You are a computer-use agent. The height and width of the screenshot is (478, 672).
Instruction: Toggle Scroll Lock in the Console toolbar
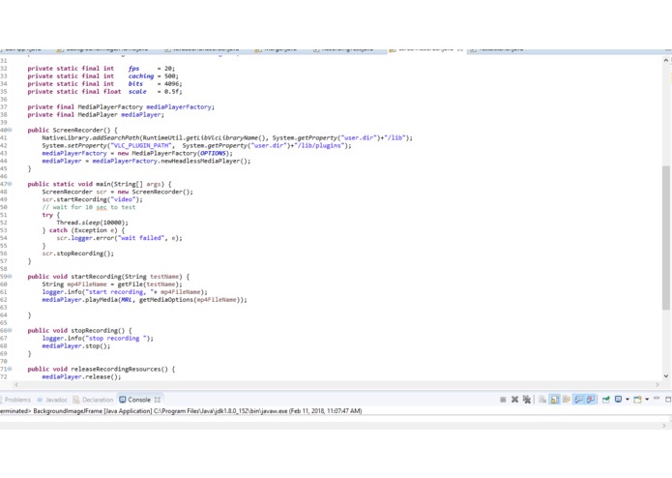point(555,400)
